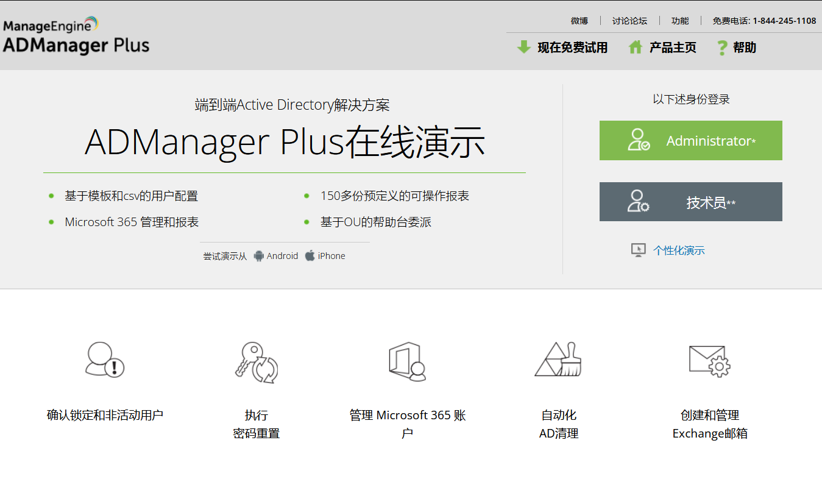Image resolution: width=822 pixels, height=493 pixels.
Task: Click the technician user gear icon
Action: 639,202
